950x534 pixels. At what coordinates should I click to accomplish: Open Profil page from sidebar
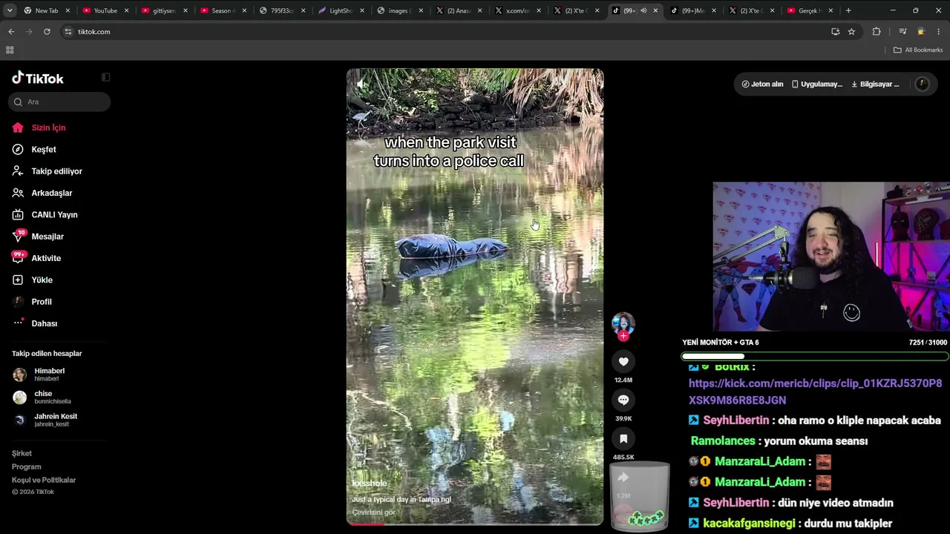click(x=42, y=302)
